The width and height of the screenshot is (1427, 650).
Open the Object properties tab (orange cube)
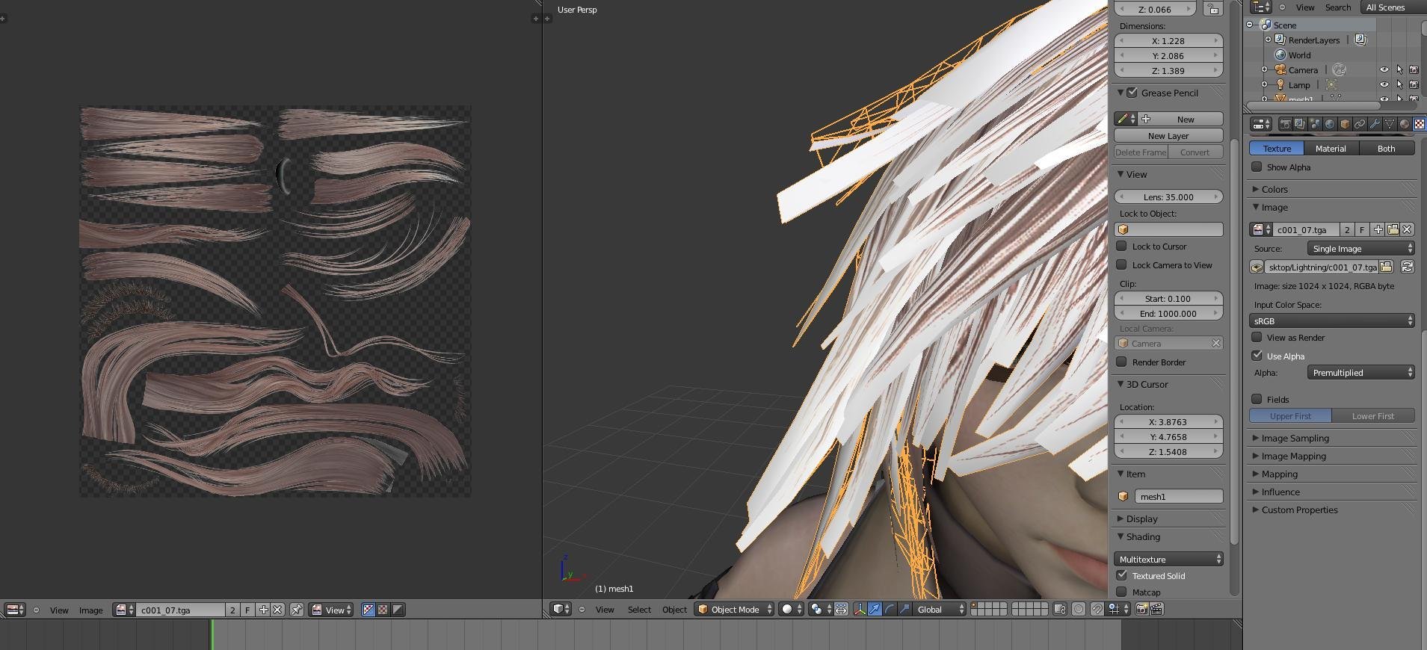(1345, 124)
